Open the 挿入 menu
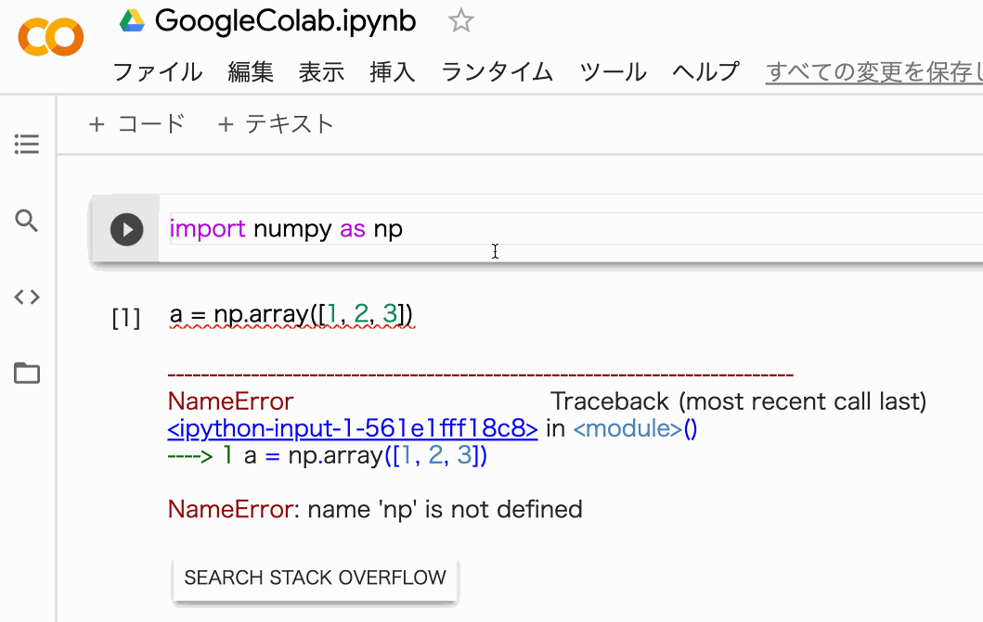983x622 pixels. coord(392,71)
